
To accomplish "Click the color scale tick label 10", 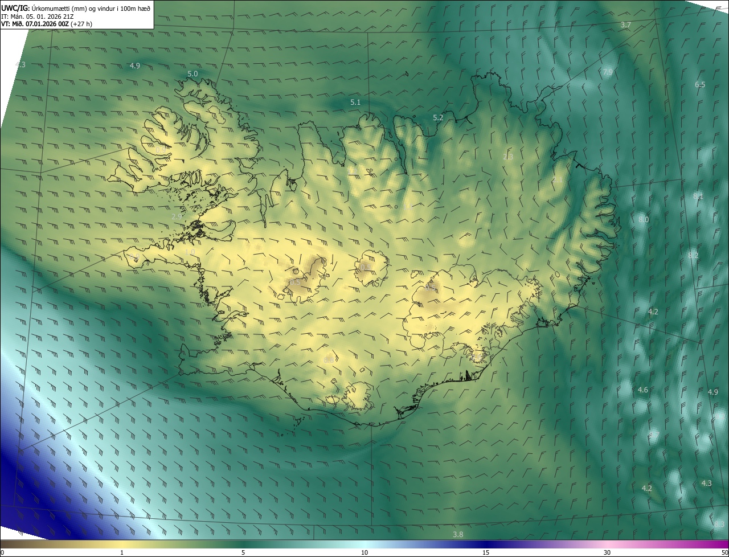I will click(364, 552).
